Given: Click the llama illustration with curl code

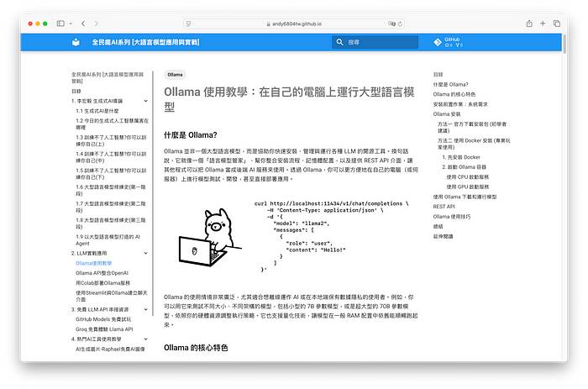Looking at the screenshot, I should point(292,236).
